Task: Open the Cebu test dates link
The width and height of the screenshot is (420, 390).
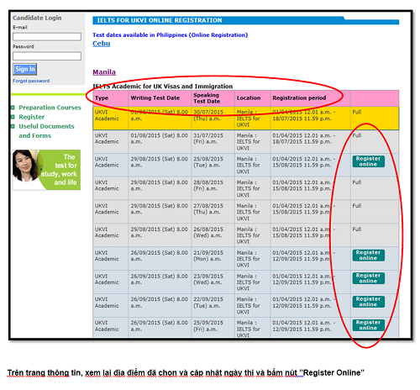Action: click(x=102, y=44)
